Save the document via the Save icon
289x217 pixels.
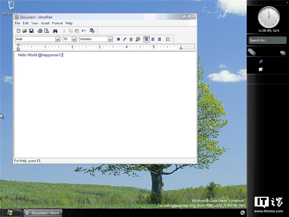coord(31,31)
